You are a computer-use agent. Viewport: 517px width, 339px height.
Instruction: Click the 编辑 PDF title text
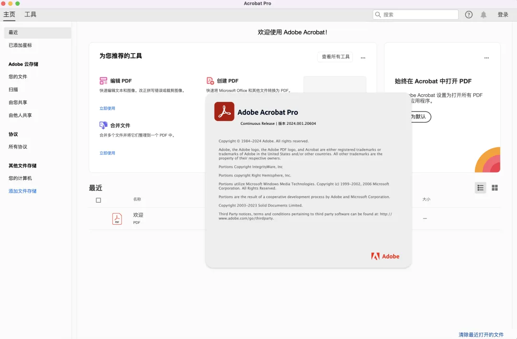(121, 81)
